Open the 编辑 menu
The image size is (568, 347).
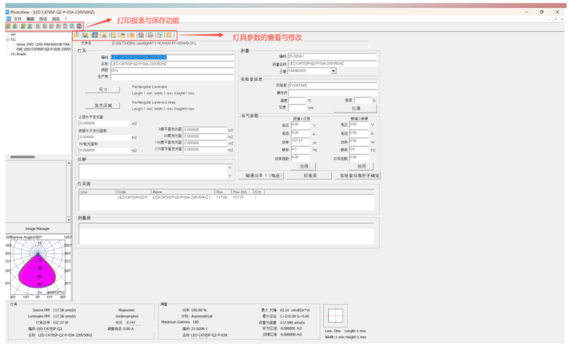(x=30, y=19)
